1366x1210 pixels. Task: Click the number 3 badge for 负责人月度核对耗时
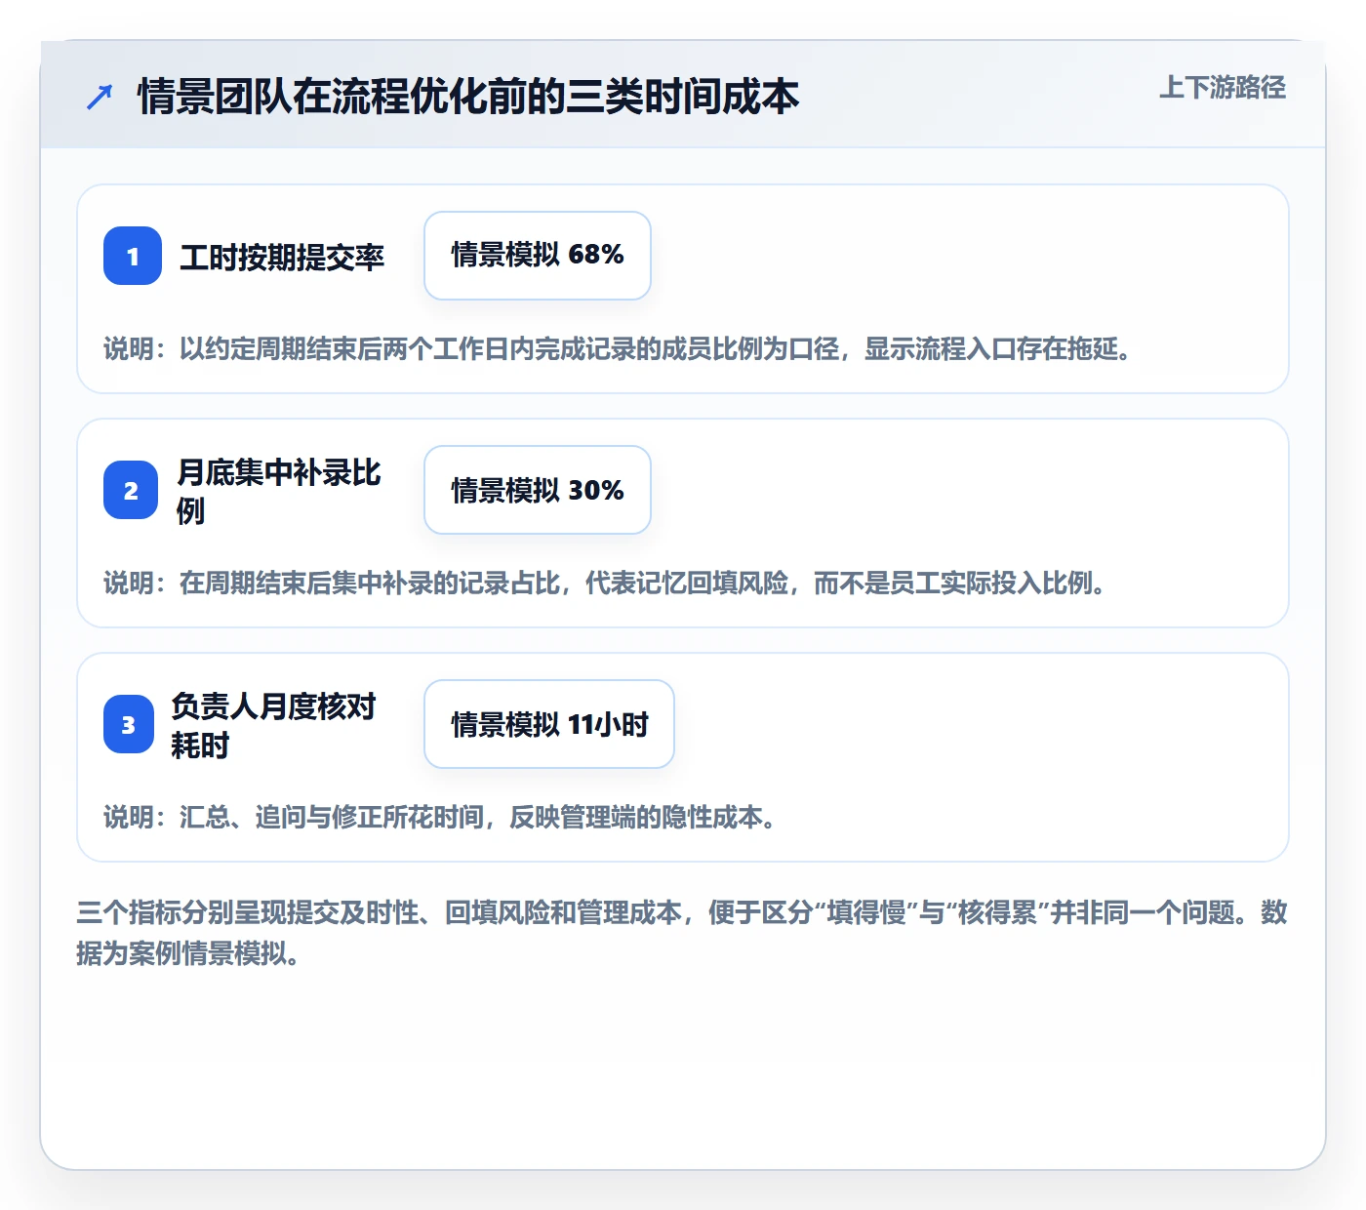click(129, 724)
